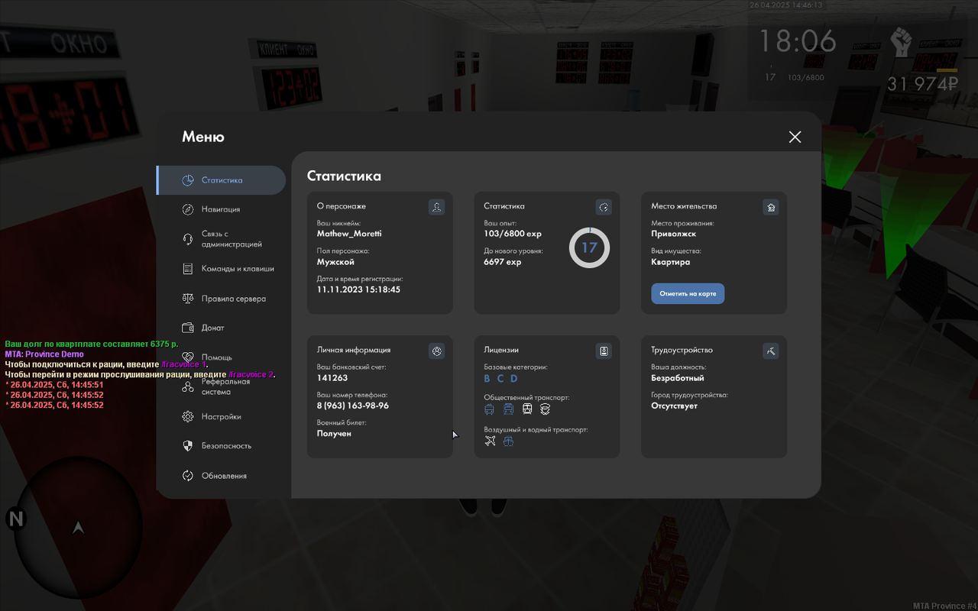This screenshot has width=978, height=611.
Task: Click the icon in Личная информация card
Action: tap(436, 351)
